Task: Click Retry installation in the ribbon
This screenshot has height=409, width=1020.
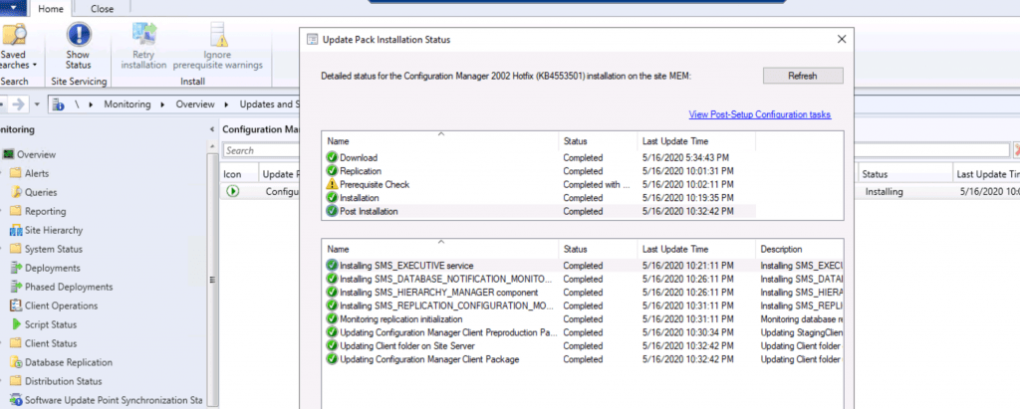Action: pos(143,47)
